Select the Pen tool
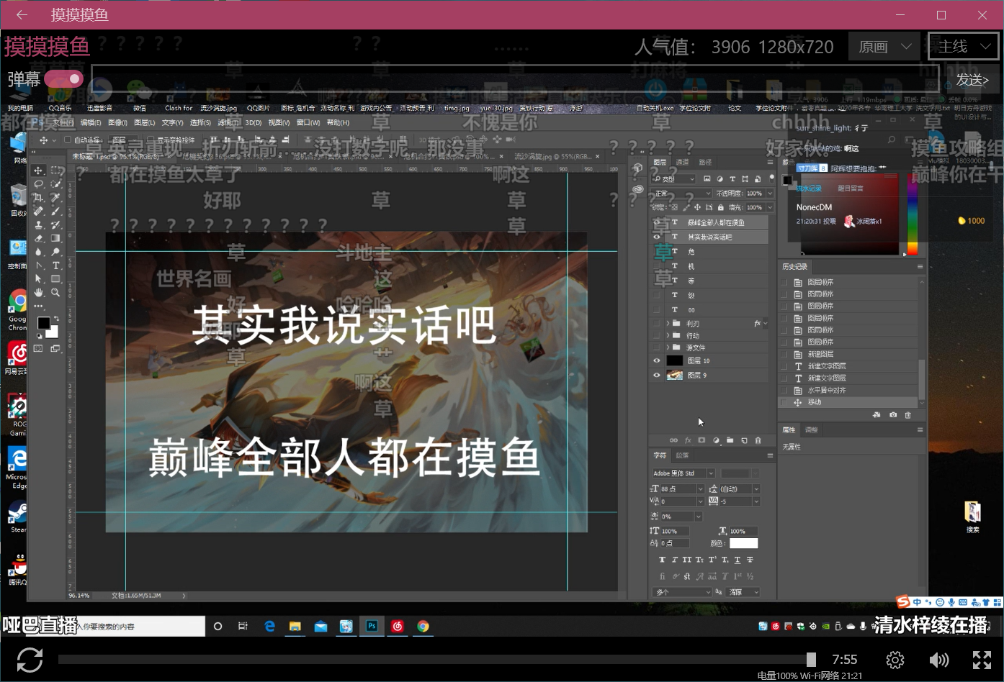Image resolution: width=1004 pixels, height=682 pixels. pos(38,266)
